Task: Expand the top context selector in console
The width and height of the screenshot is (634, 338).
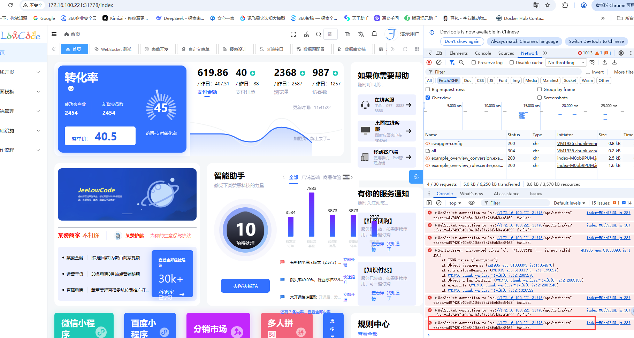Action: pos(455,203)
